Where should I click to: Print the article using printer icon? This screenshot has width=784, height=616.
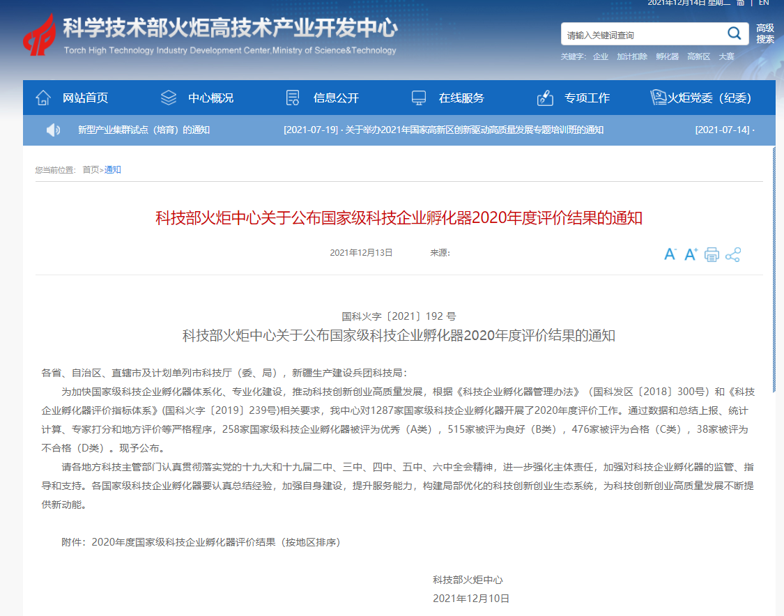pyautogui.click(x=712, y=254)
